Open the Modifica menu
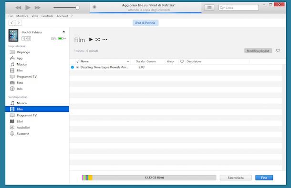This screenshot has height=188, width=291. [x=22, y=16]
